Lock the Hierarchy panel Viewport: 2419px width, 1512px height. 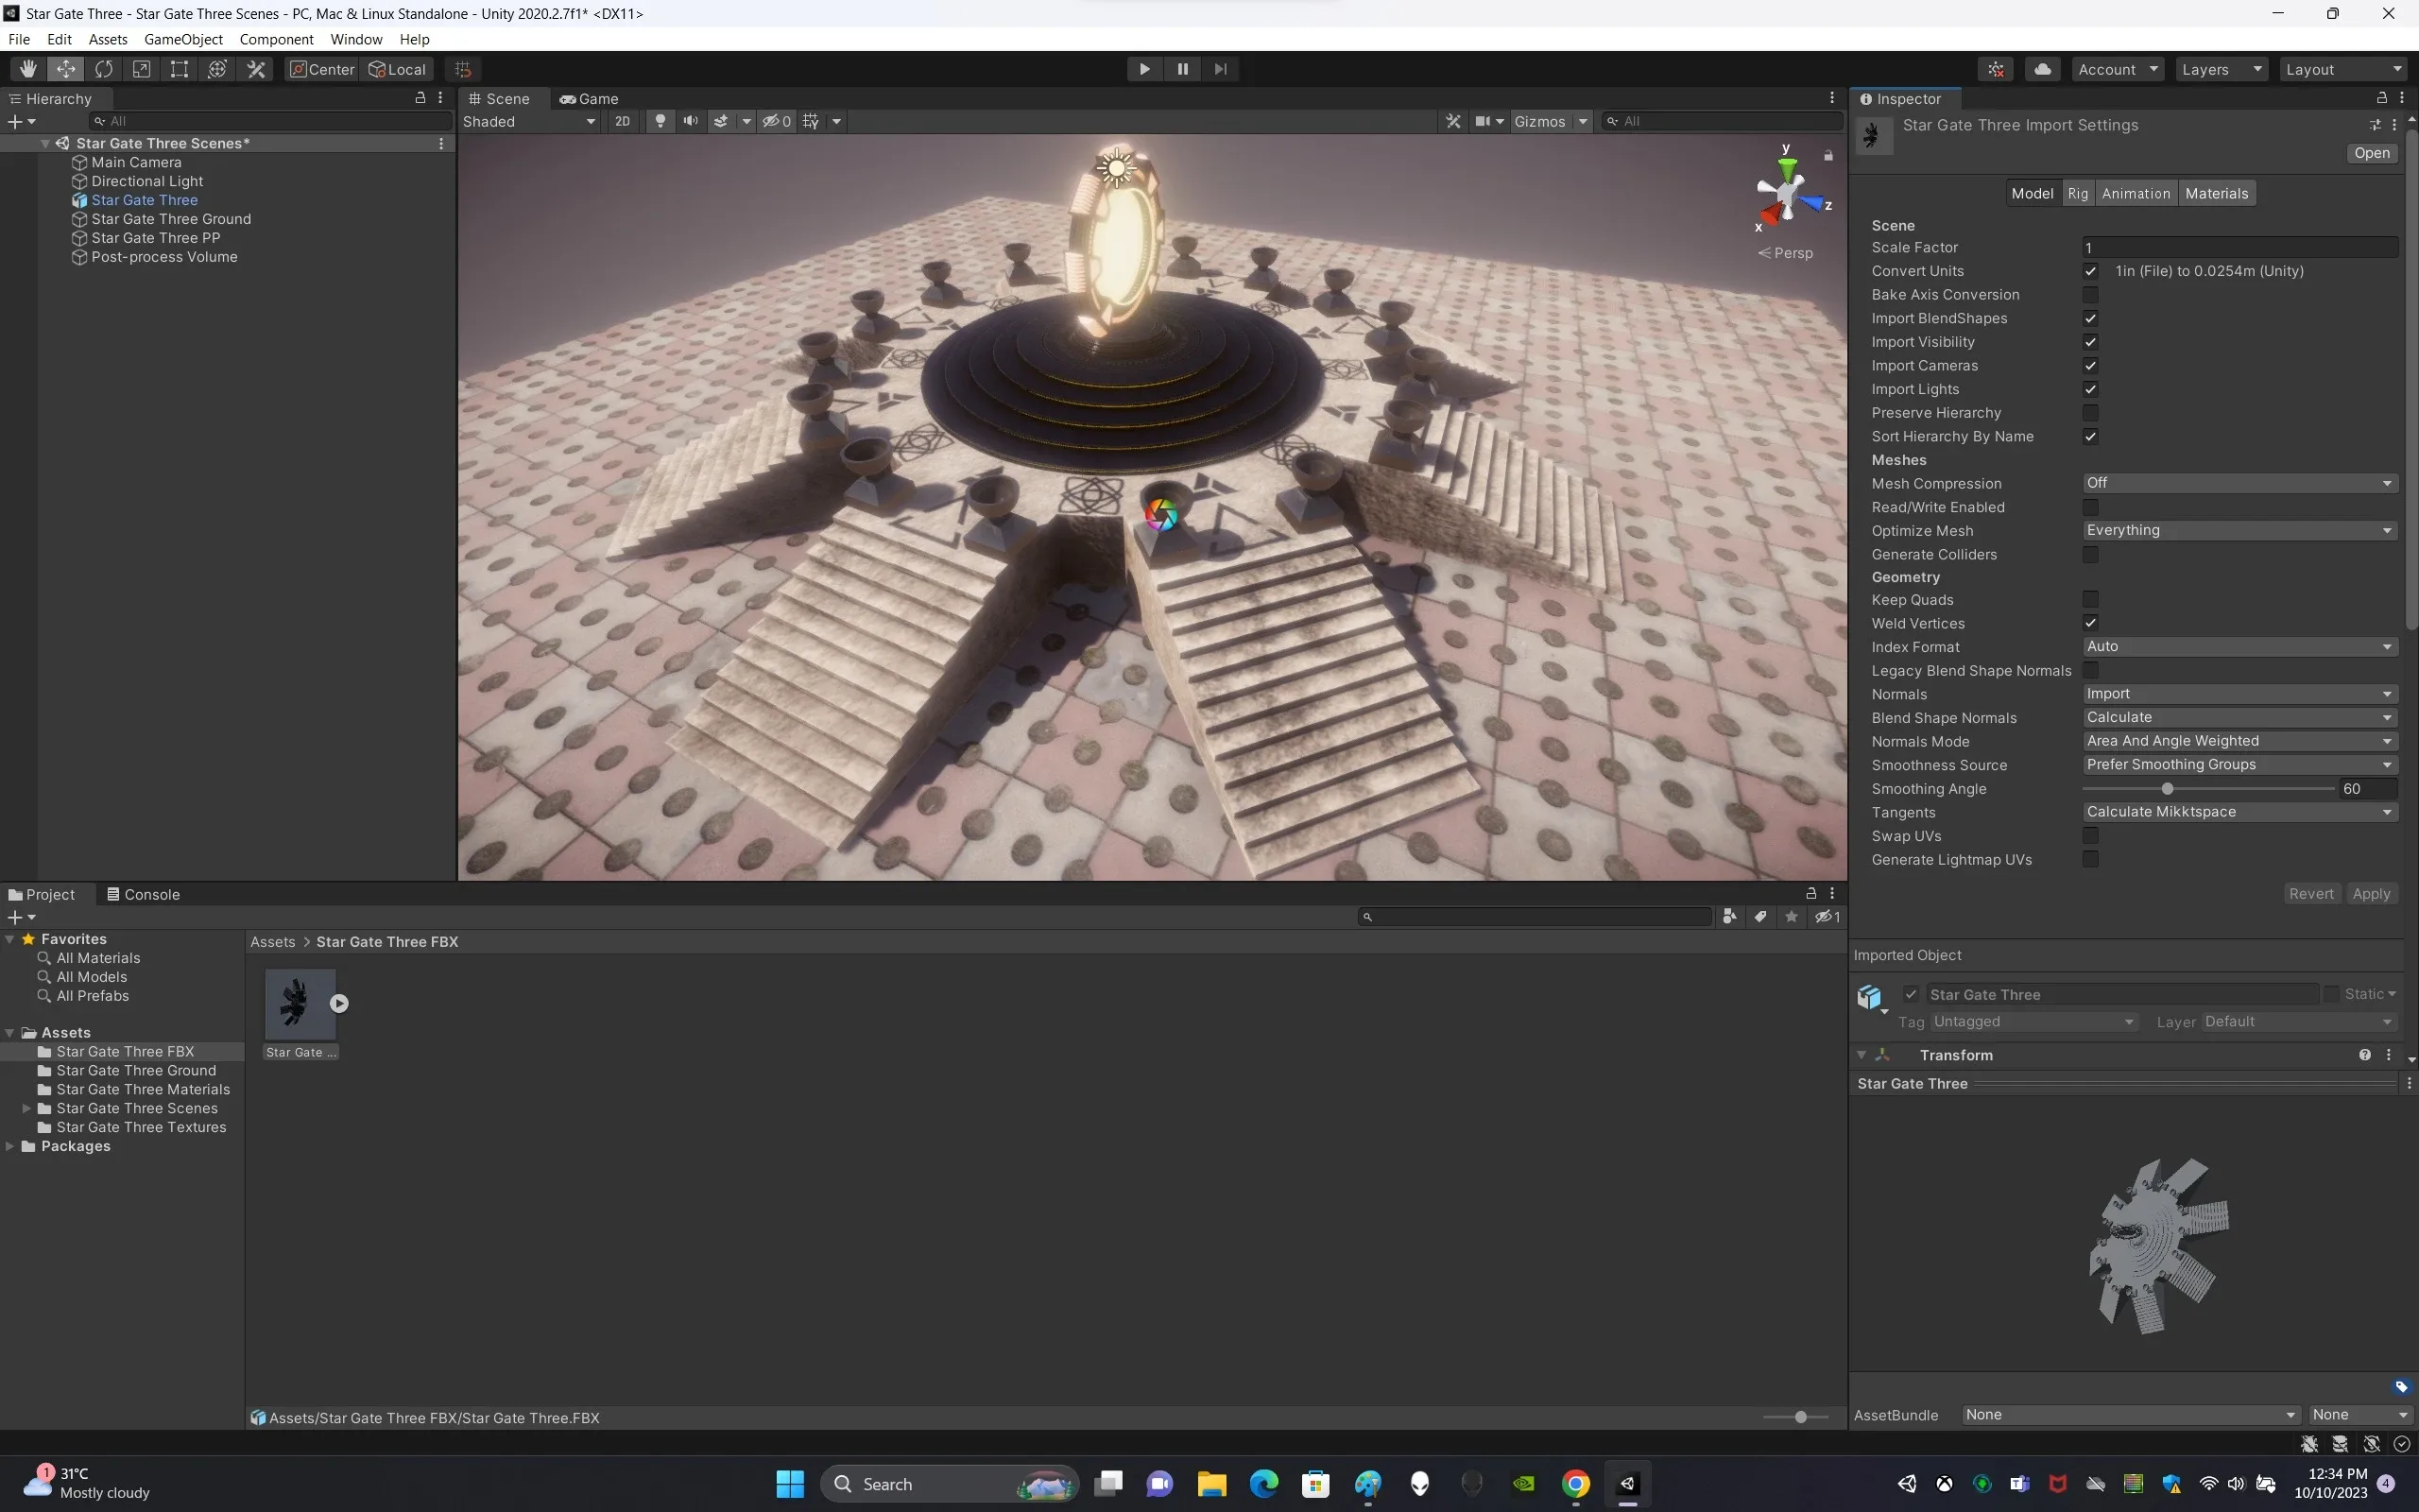(x=420, y=98)
